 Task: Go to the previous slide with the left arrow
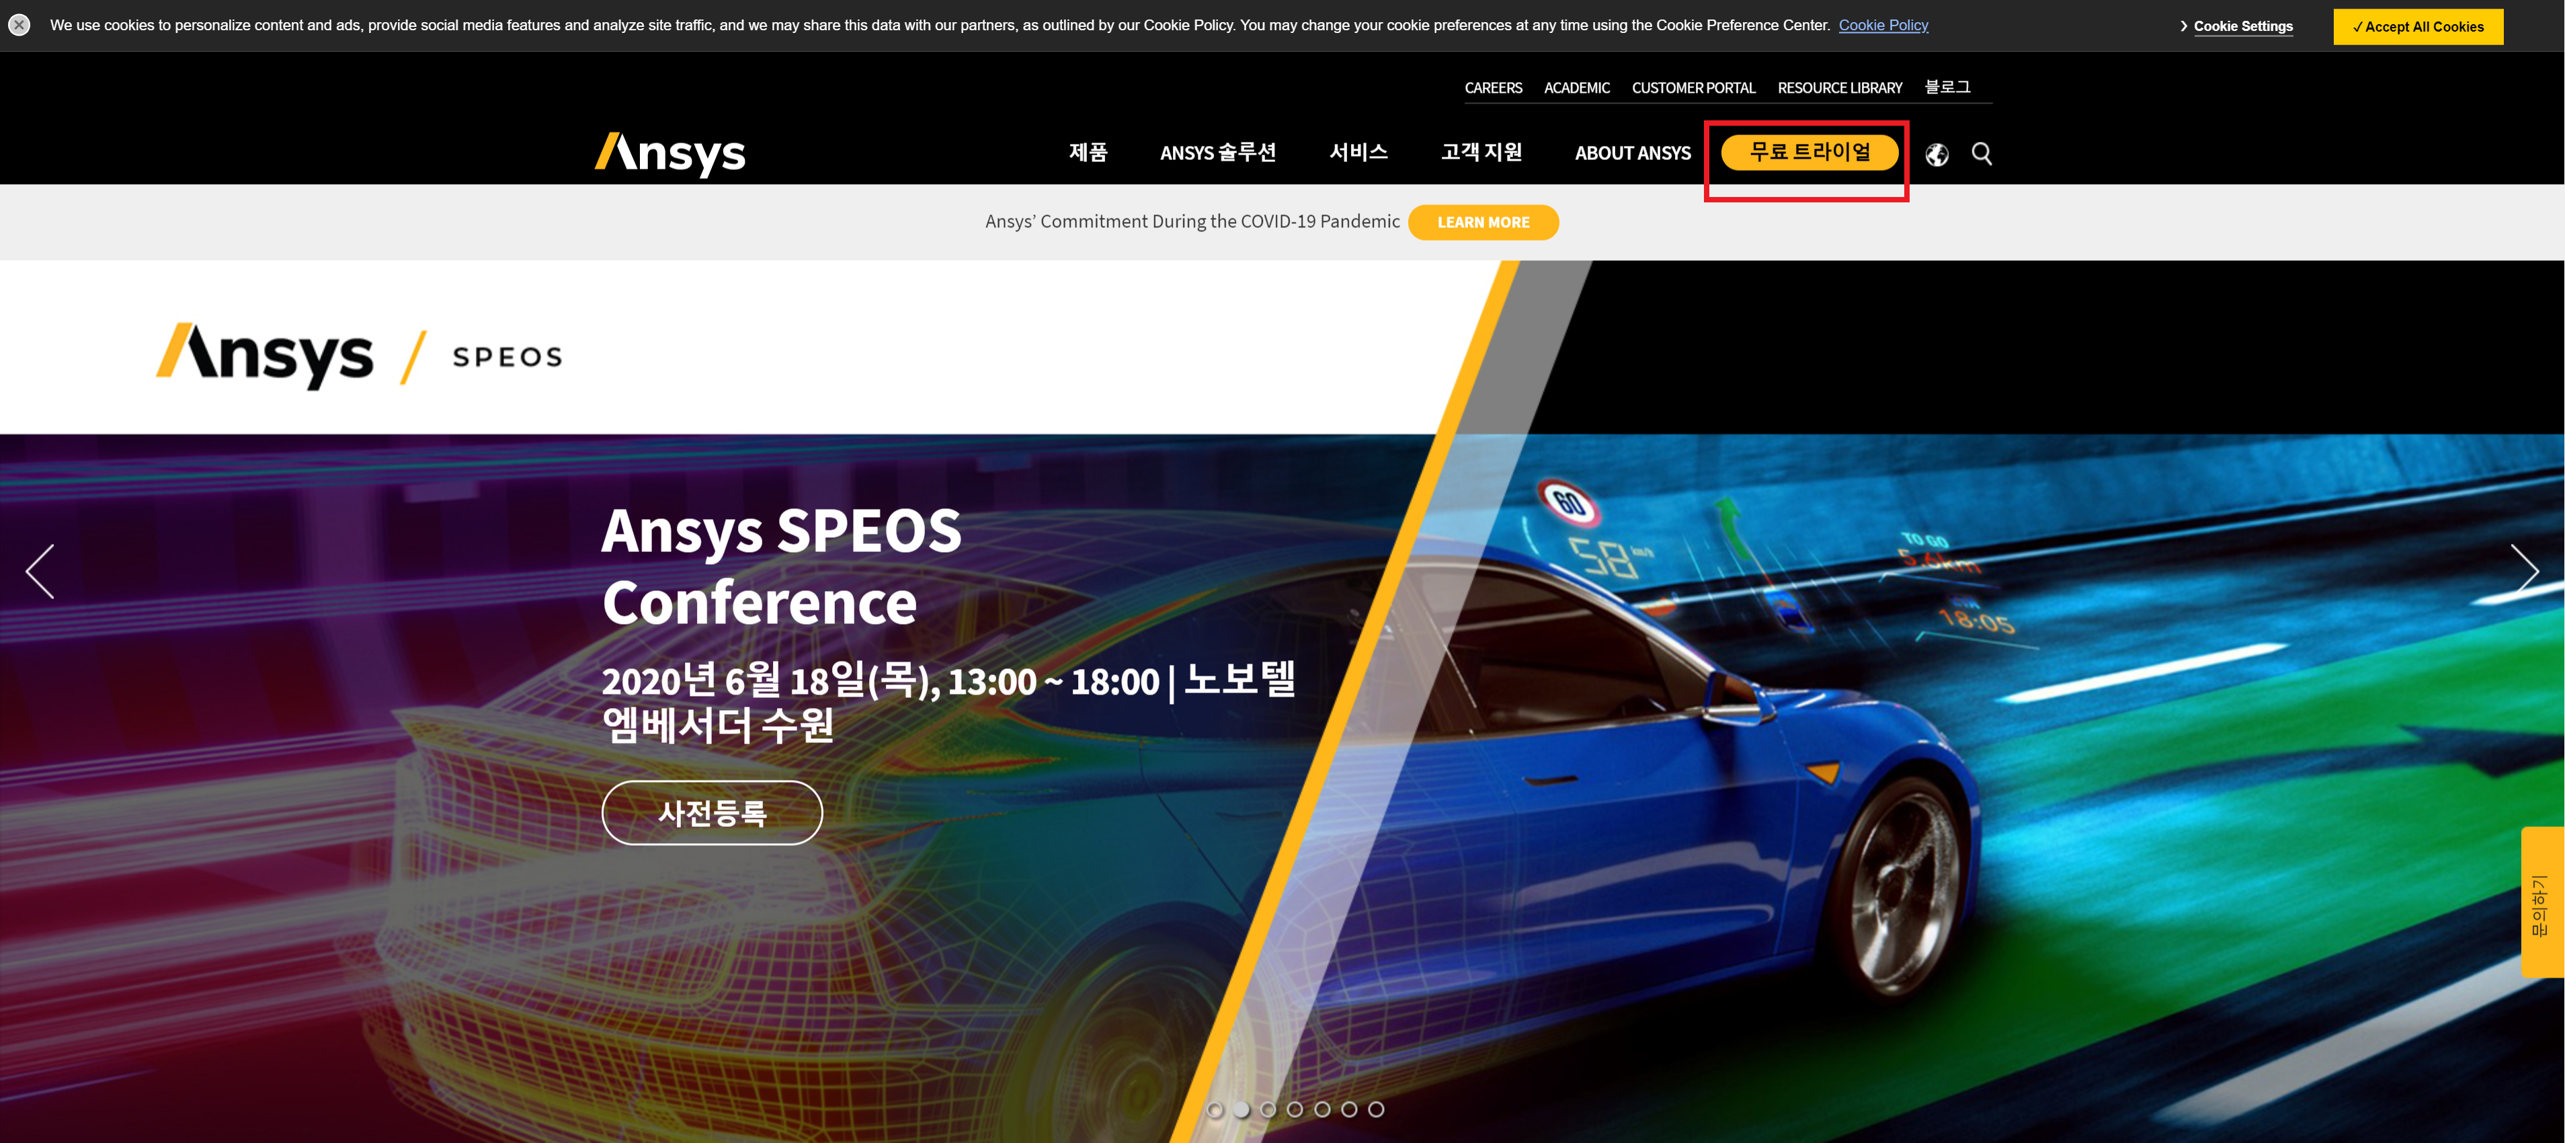[40, 571]
